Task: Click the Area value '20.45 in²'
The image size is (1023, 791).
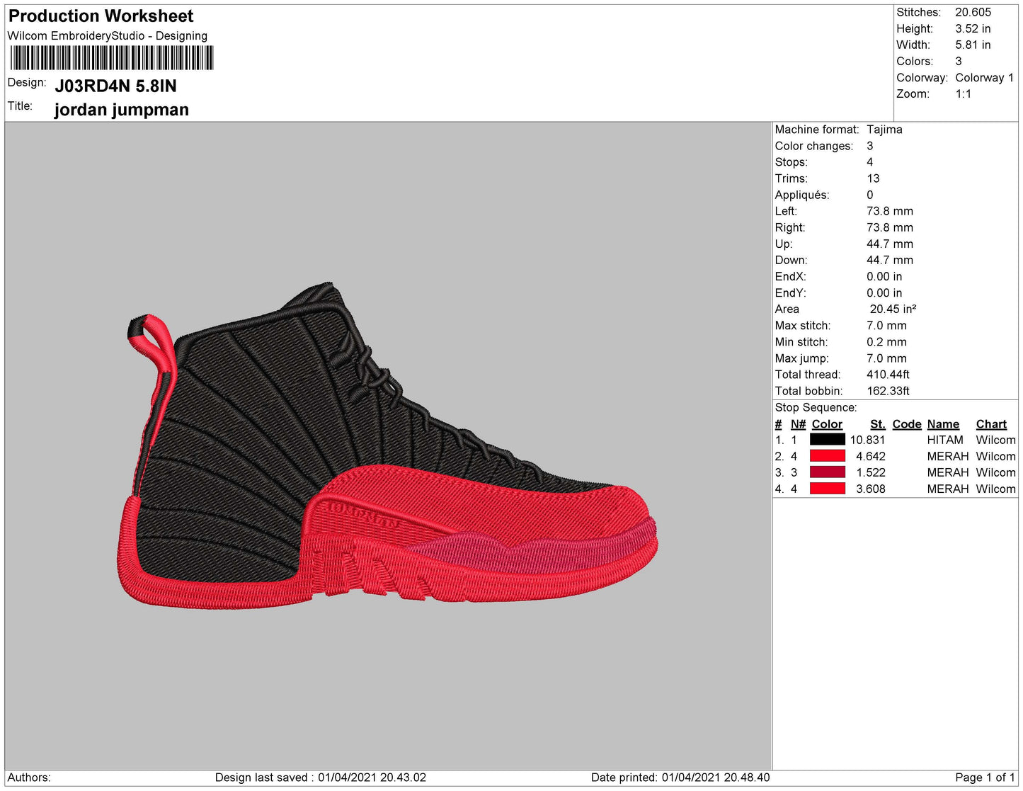Action: [x=893, y=309]
